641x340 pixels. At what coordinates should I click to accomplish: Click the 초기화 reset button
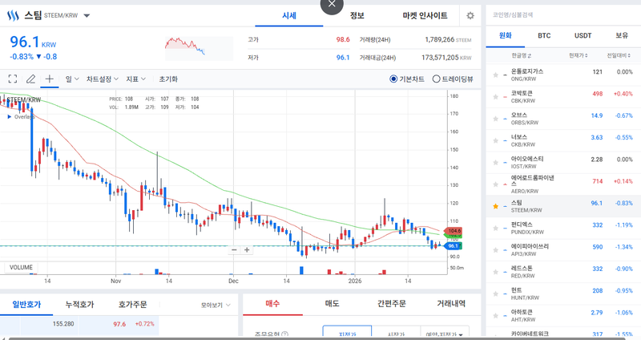click(x=168, y=79)
